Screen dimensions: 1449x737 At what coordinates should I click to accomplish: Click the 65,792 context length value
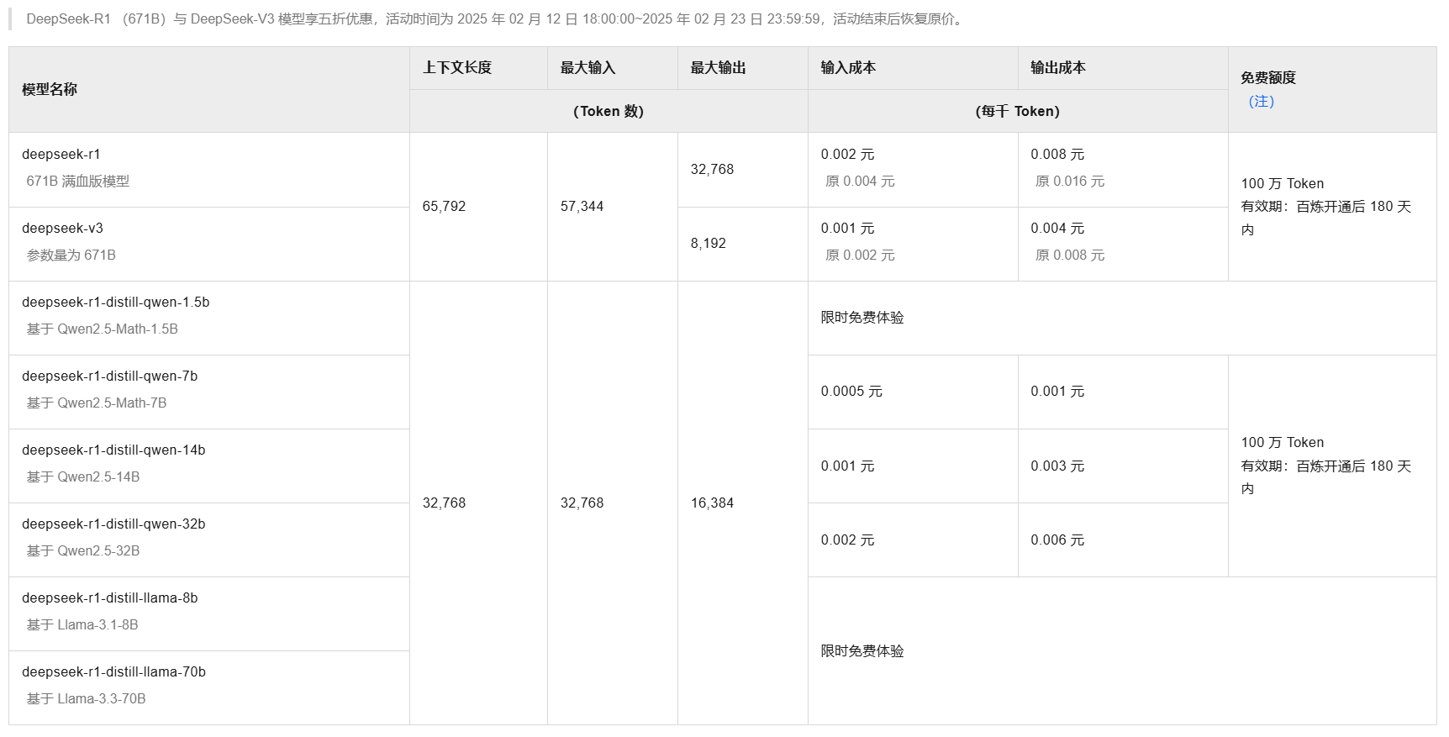pyautogui.click(x=444, y=206)
